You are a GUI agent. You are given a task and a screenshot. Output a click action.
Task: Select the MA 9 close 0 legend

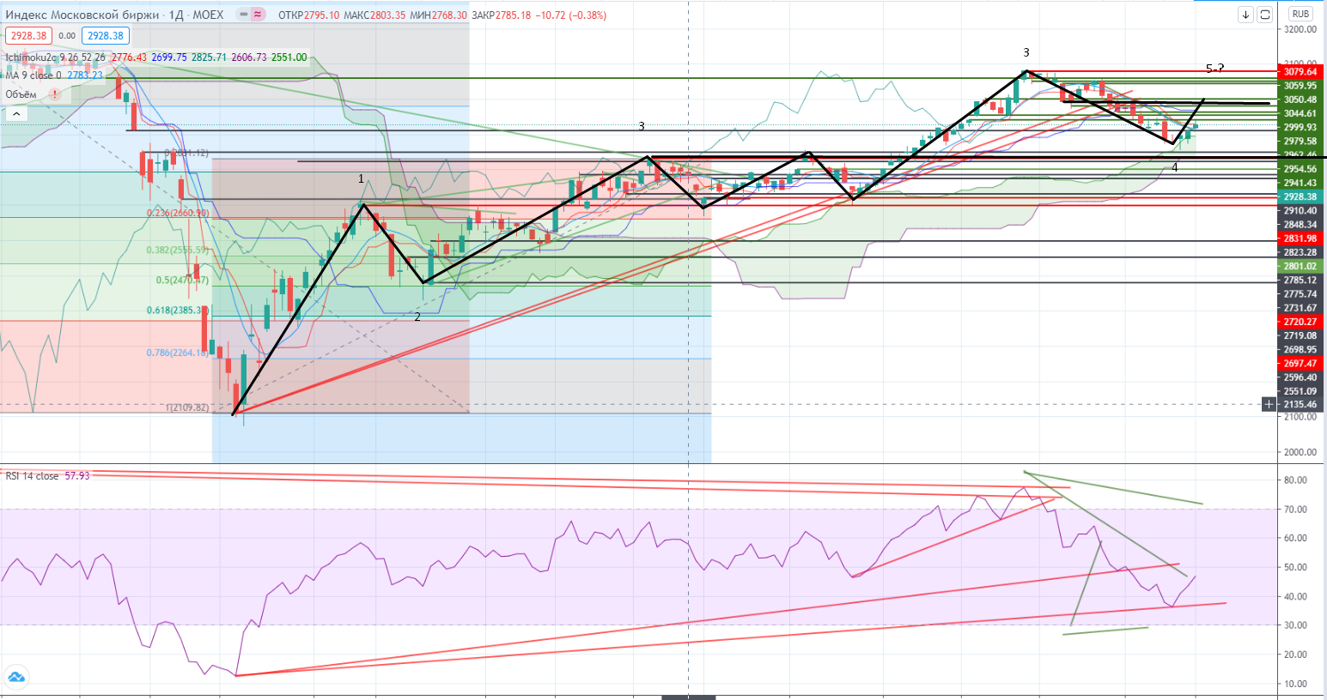(x=33, y=75)
